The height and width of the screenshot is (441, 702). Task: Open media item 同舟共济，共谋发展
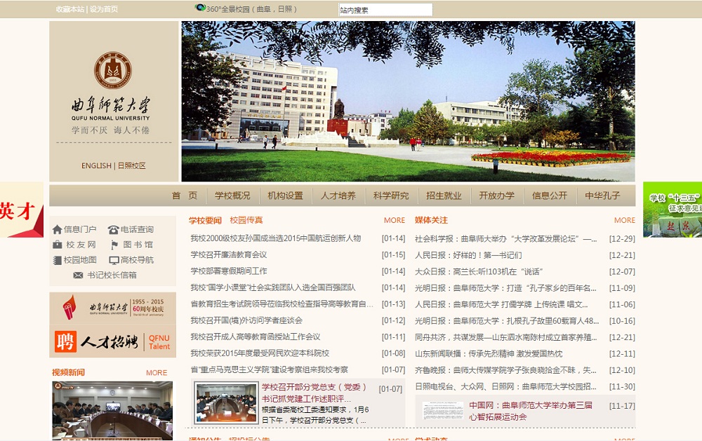click(506, 337)
